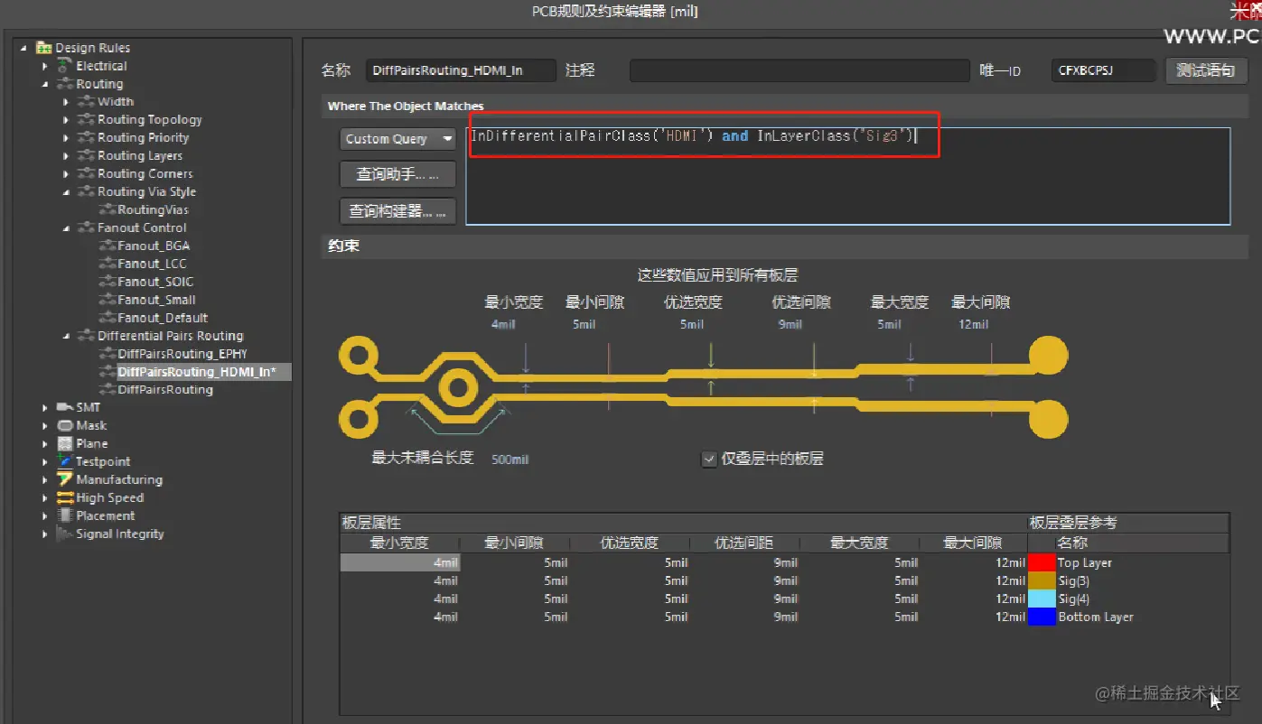1262x724 pixels.
Task: Expand the Width rule node
Action: [x=67, y=102]
